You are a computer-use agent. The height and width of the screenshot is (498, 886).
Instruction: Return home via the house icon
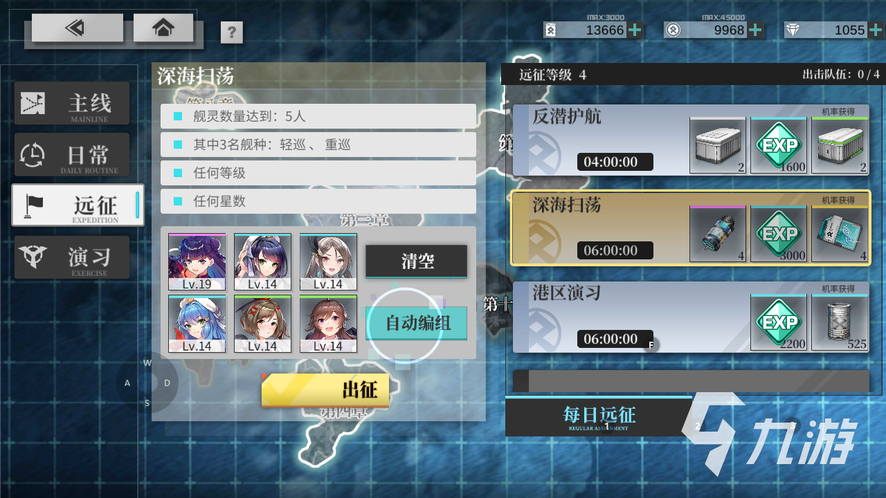point(163,28)
